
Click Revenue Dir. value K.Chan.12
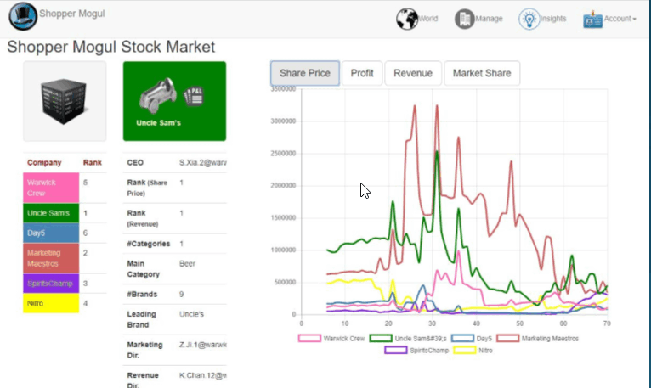click(203, 375)
